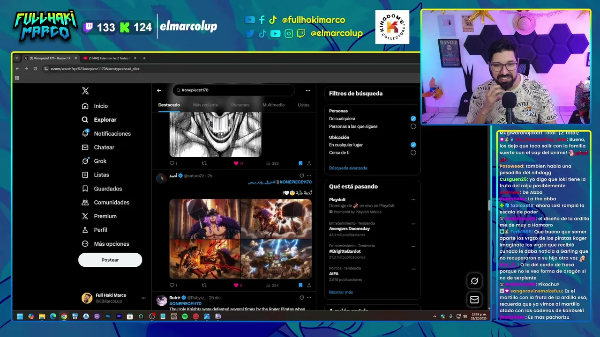This screenshot has width=600, height=337.
Task: Reply to the saturoZz post
Action: (x=173, y=285)
